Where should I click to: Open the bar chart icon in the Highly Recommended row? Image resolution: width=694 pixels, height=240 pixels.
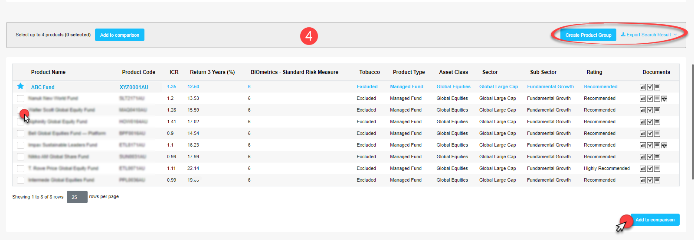tap(643, 169)
